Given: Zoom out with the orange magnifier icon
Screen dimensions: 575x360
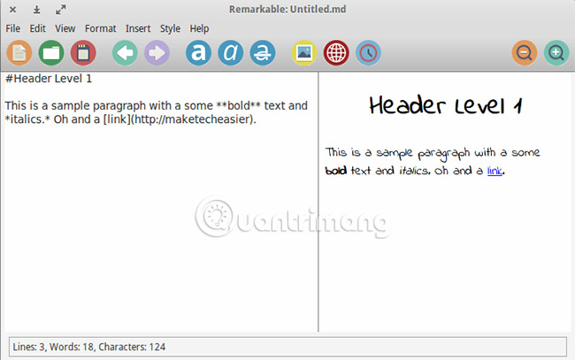Looking at the screenshot, I should click(525, 53).
